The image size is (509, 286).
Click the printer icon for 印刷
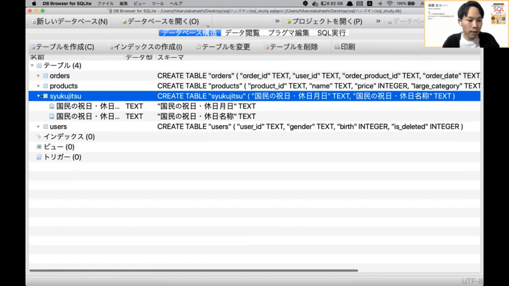[337, 47]
